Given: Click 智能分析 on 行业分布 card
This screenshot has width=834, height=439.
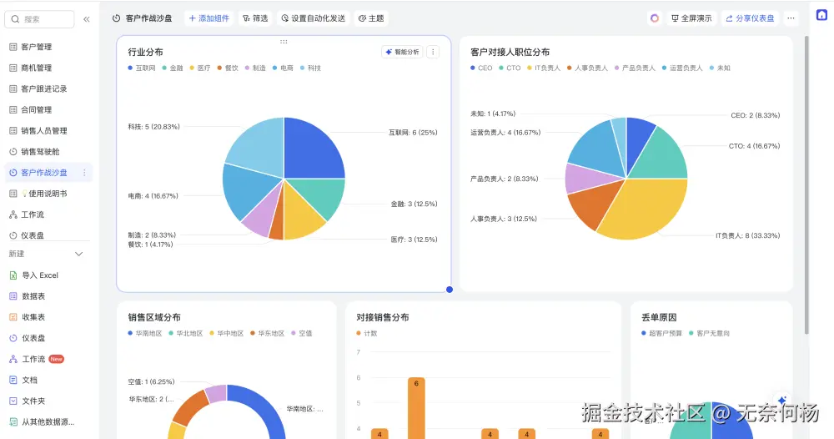Looking at the screenshot, I should point(403,52).
